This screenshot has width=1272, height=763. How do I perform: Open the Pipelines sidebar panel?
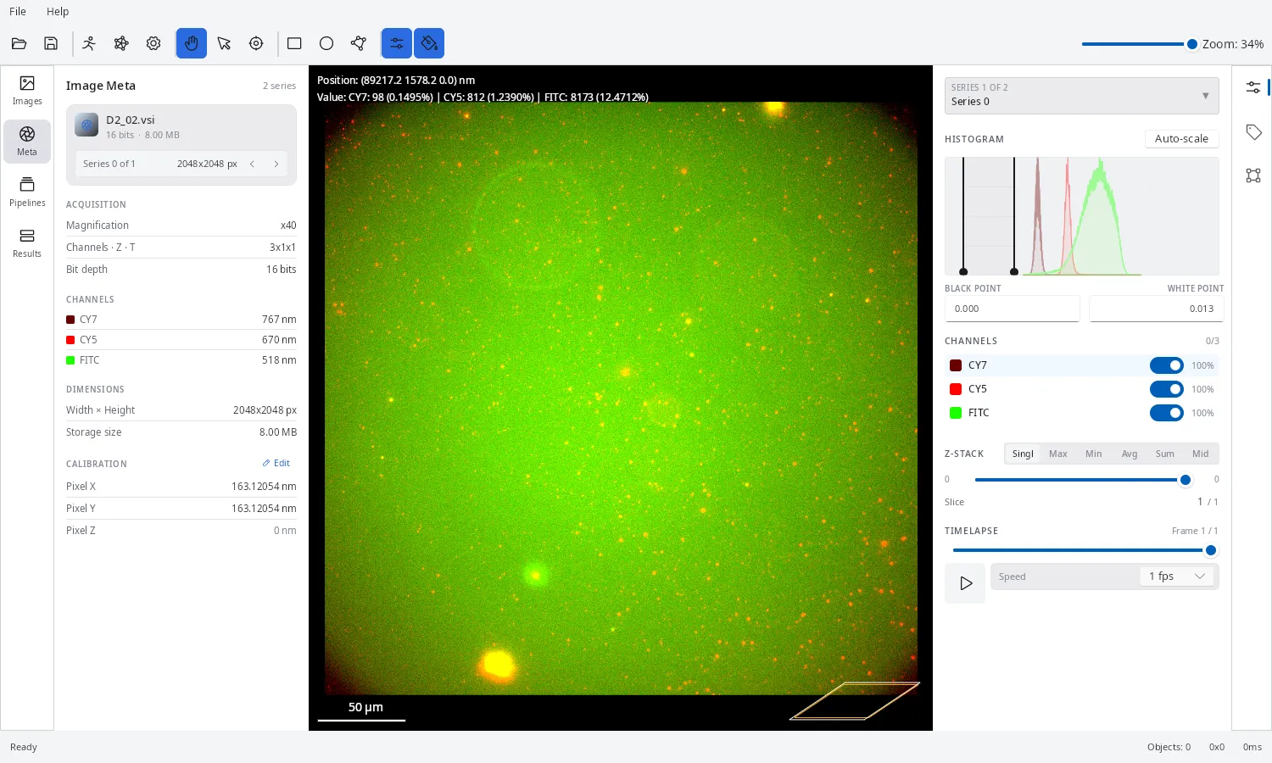[27, 192]
